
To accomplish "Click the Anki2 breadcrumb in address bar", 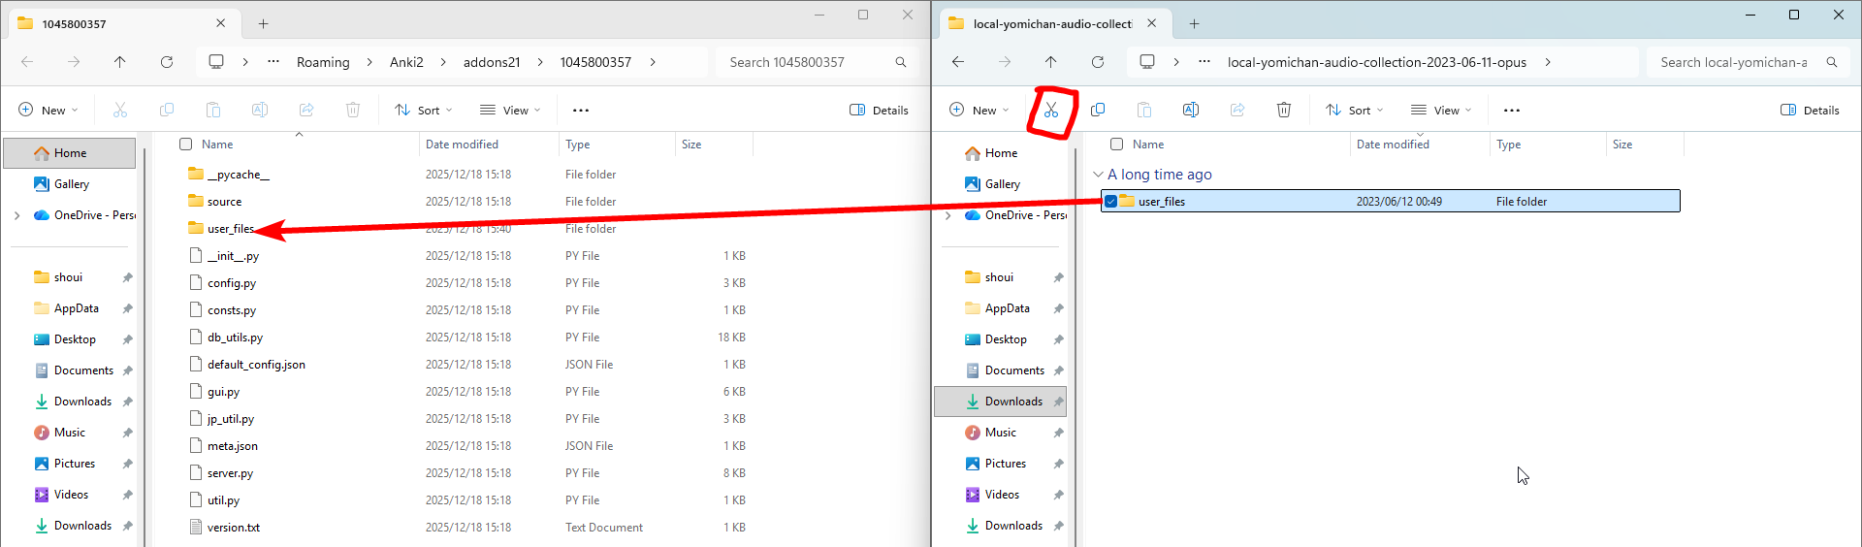I will pos(406,62).
